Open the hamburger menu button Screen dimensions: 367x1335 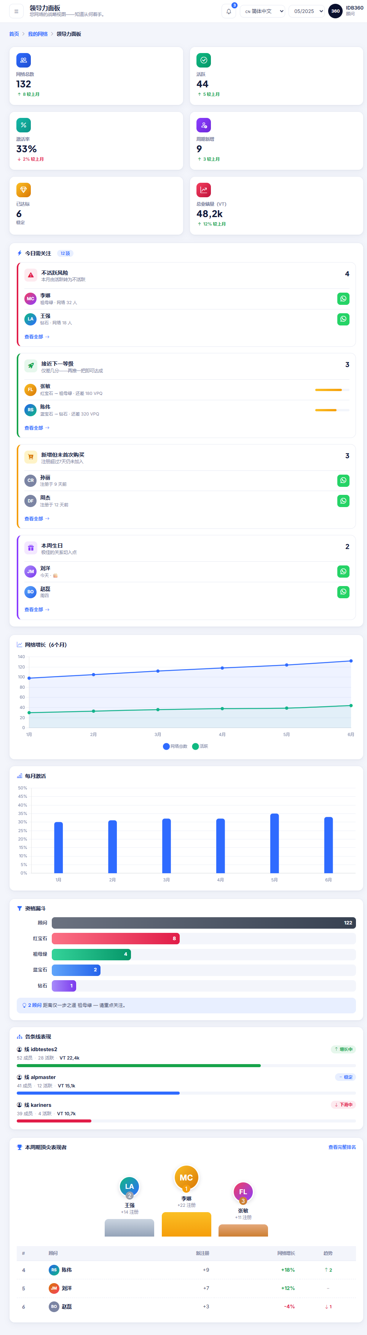point(16,11)
